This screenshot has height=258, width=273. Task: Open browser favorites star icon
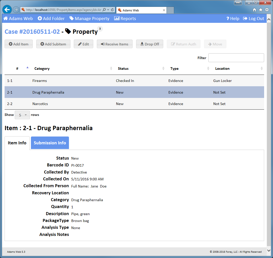[x=261, y=10]
